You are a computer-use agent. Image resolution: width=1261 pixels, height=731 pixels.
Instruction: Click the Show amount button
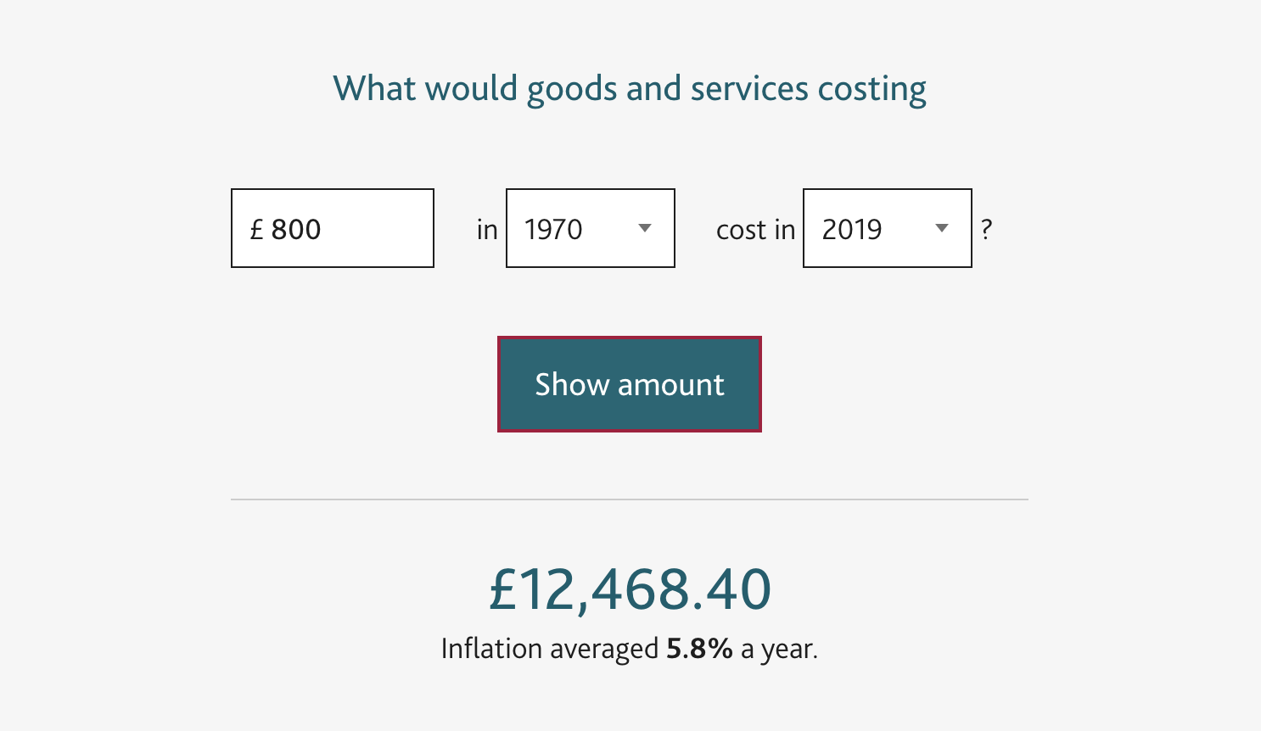(630, 384)
